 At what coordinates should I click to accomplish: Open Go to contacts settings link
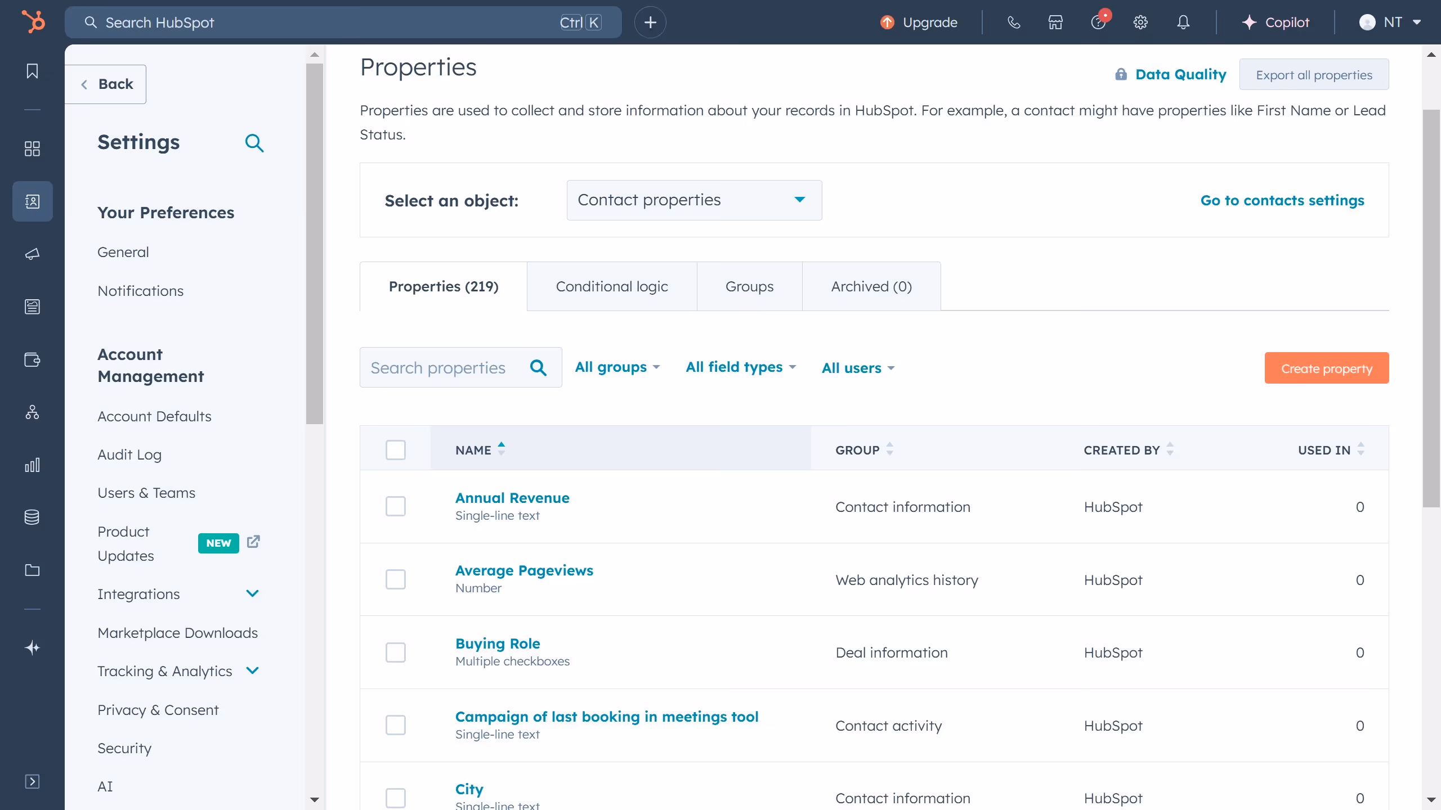[1282, 200]
